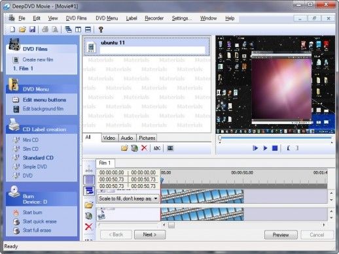Click the split arrows icon above grid button

[x=89, y=168]
